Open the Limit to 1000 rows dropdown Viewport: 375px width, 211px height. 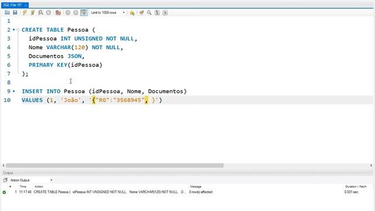point(108,12)
